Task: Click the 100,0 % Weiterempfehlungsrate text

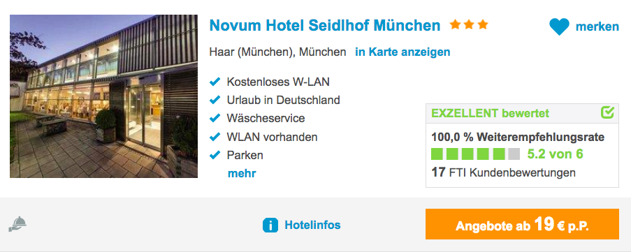Action: (x=518, y=138)
